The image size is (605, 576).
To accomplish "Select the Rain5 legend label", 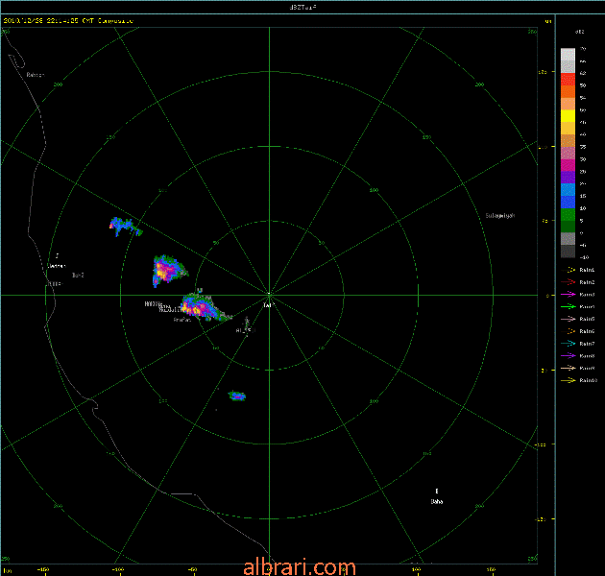I will pos(587,319).
